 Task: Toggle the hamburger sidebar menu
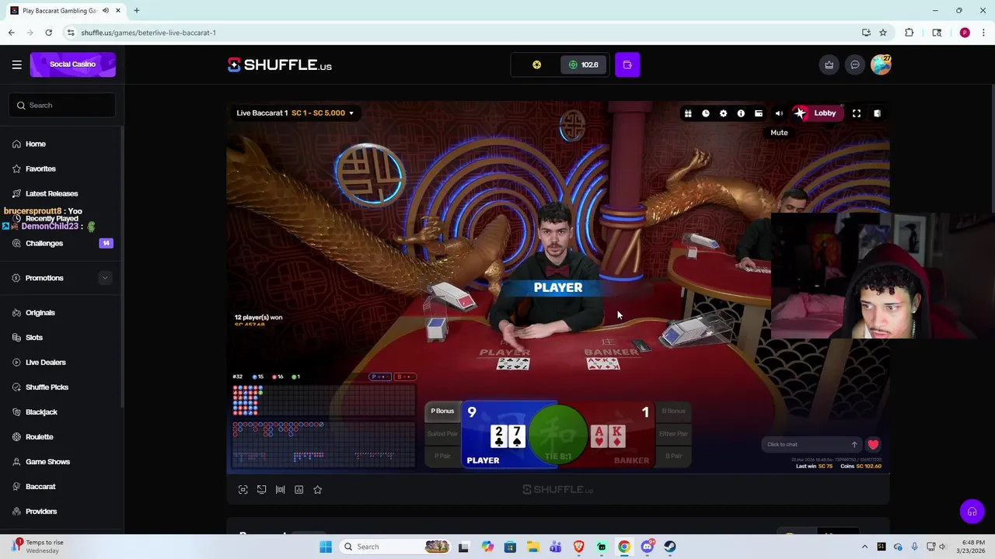click(16, 64)
